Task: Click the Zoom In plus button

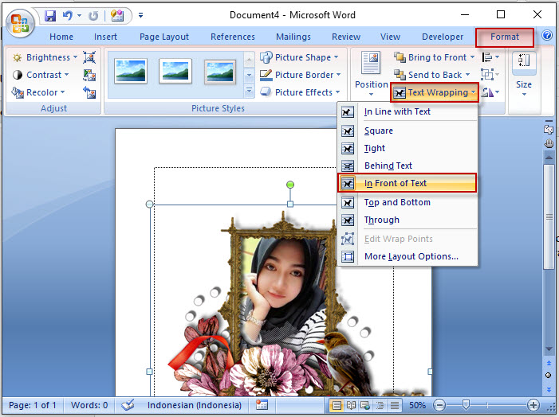Action: point(533,405)
